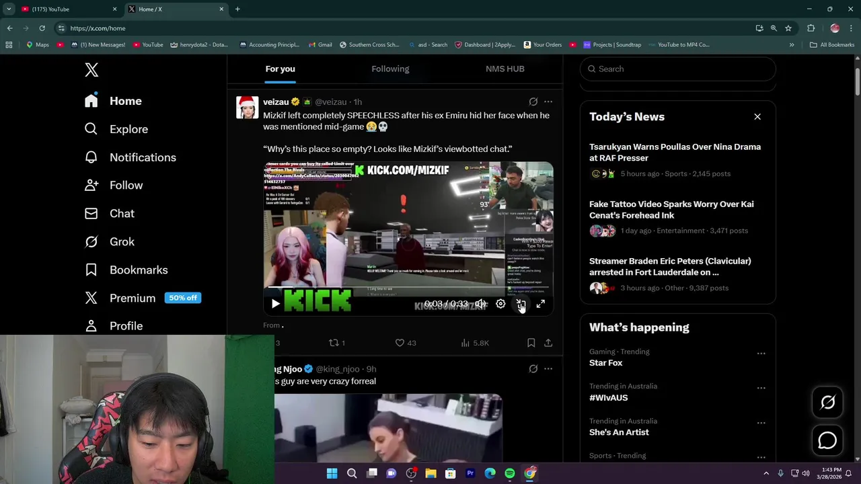Open Spotify from the taskbar
861x484 pixels.
(x=510, y=474)
